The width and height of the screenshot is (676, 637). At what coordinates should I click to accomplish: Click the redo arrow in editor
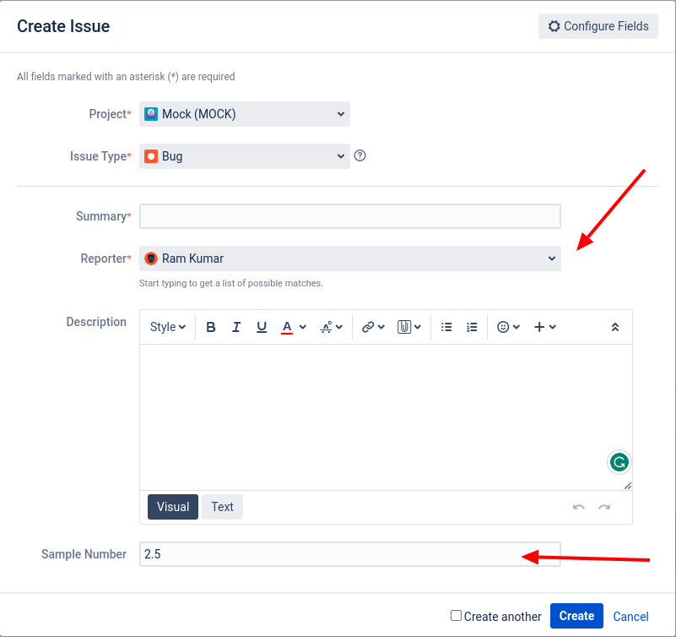click(604, 507)
